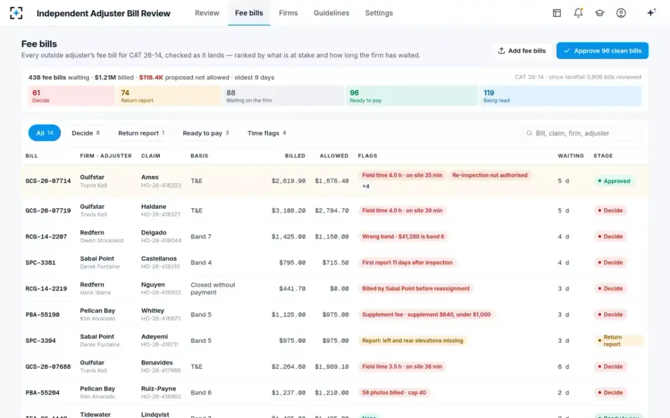This screenshot has width=670, height=418.
Task: Select the green 96 Ready to pay card
Action: point(411,96)
